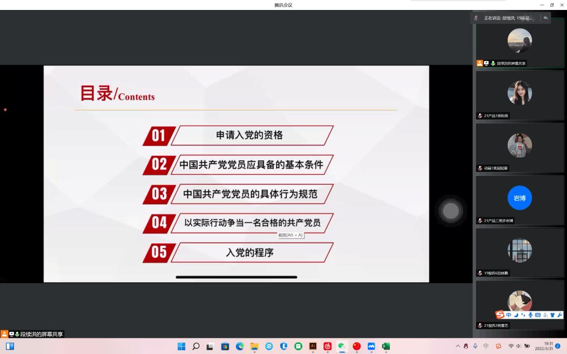The width and height of the screenshot is (567, 354).
Task: Open Adobe Illustrator from the taskbar
Action: 313,346
